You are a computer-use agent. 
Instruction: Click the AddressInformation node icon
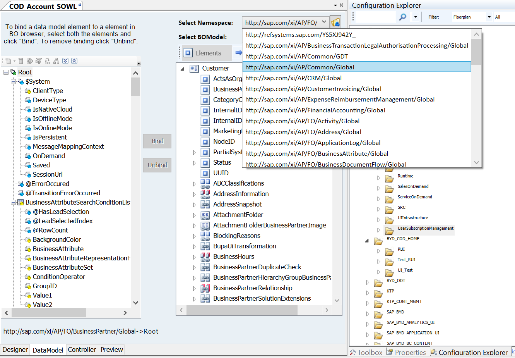(x=205, y=194)
